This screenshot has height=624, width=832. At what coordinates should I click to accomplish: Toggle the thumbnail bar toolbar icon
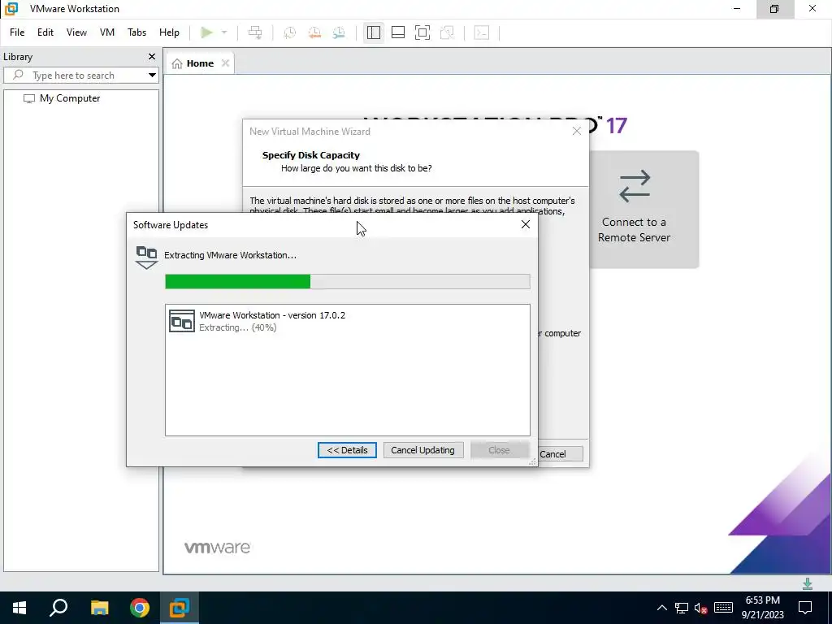(398, 32)
